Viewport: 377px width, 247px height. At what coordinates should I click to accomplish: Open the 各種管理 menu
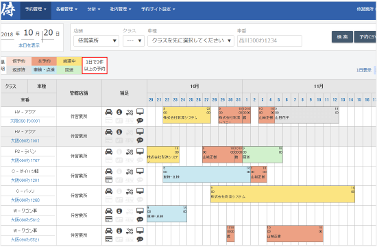pyautogui.click(x=66, y=9)
